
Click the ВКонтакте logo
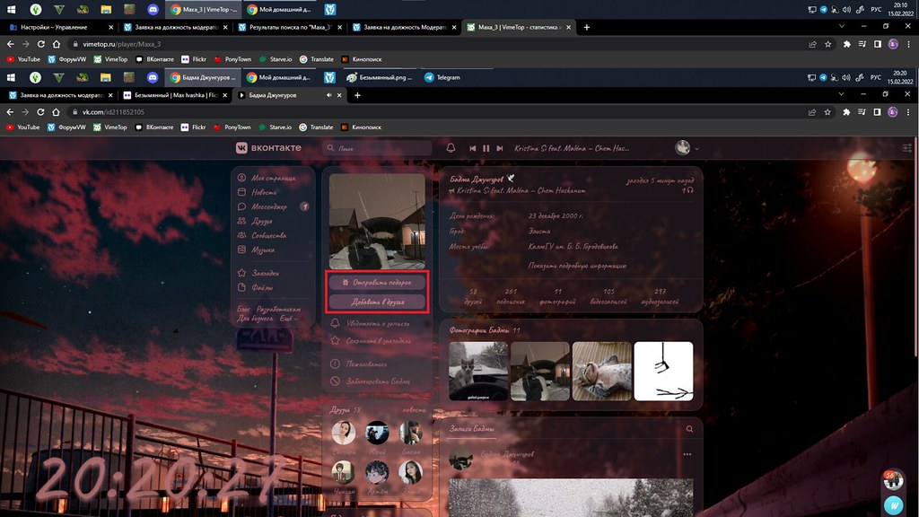tap(268, 148)
